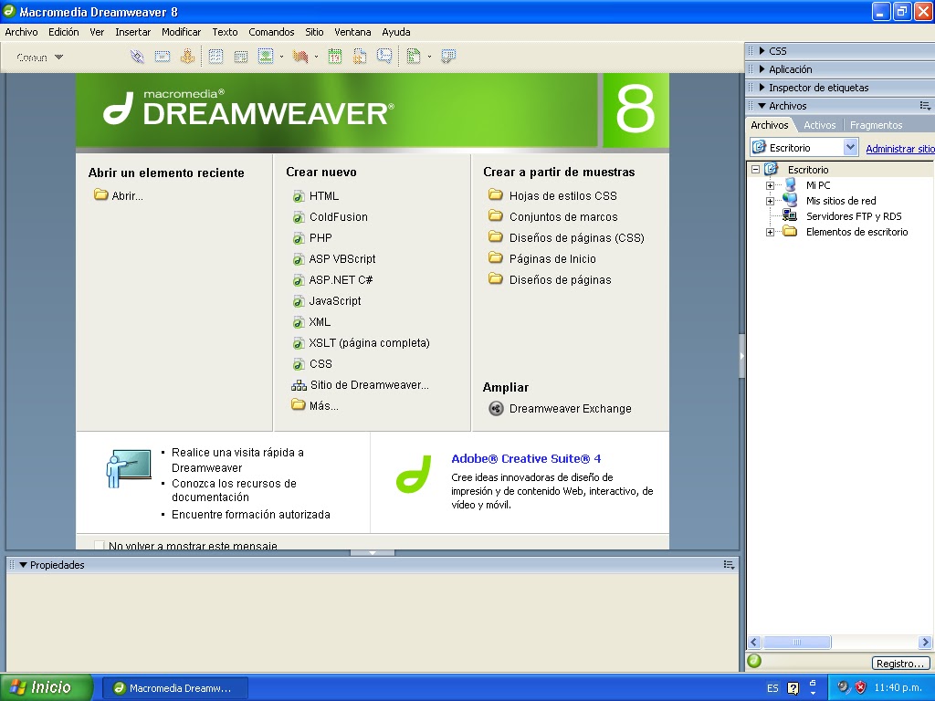Check No volver a mostrar este mensaje
The height and width of the screenshot is (701, 935).
[100, 546]
